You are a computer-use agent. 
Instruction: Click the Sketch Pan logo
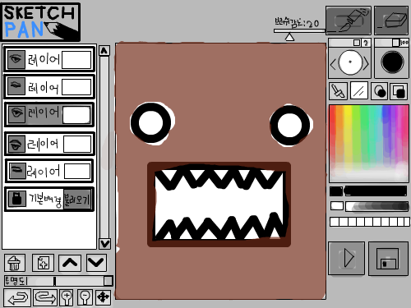[41, 22]
